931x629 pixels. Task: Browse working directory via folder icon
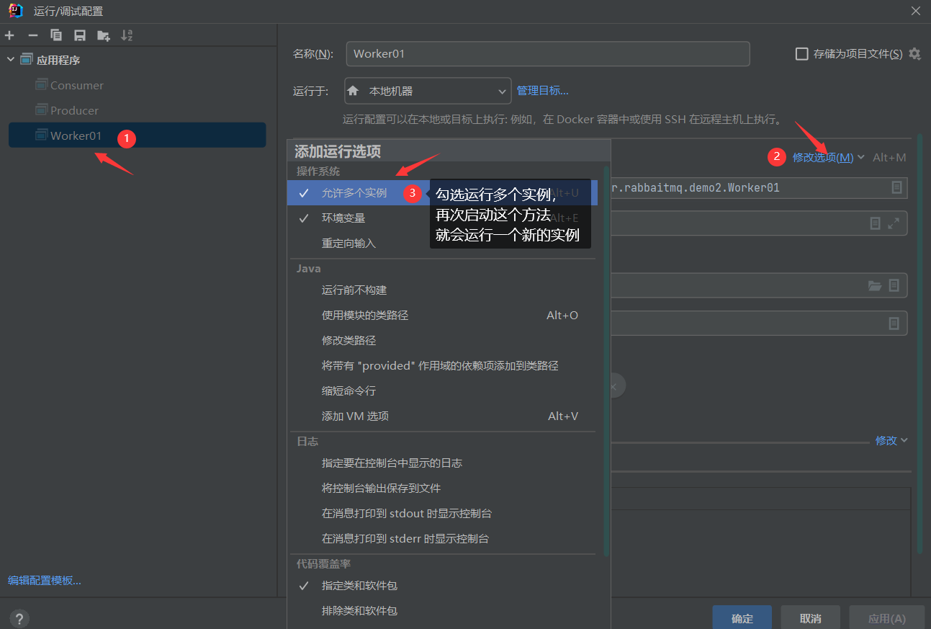click(x=875, y=285)
